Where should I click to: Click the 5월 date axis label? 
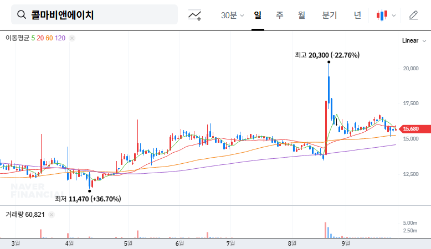click(128, 243)
